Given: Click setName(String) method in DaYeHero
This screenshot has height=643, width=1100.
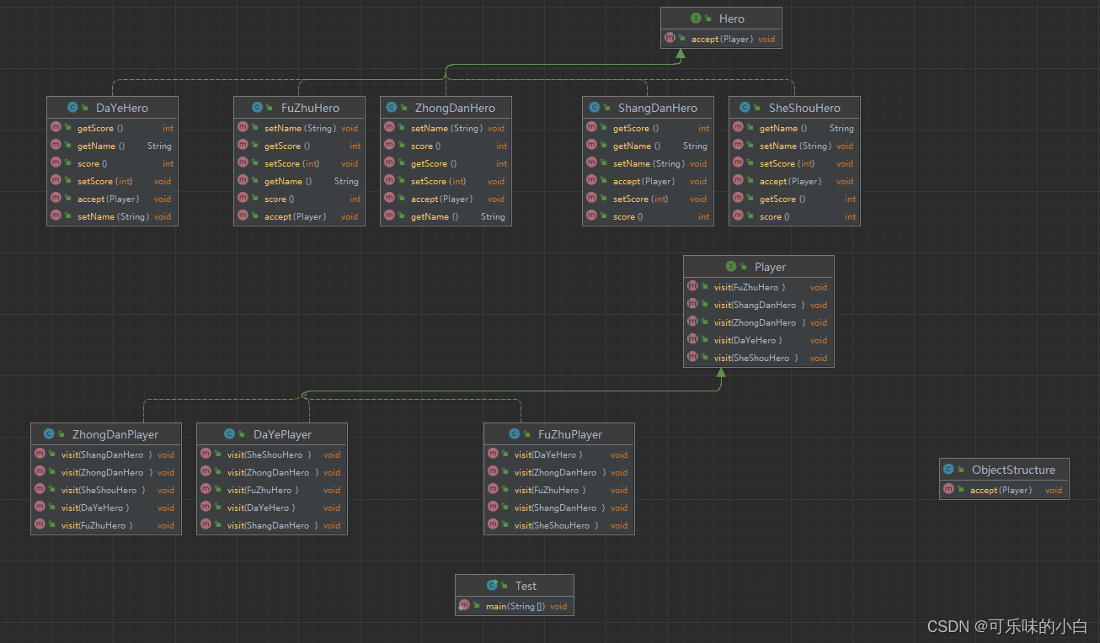Looking at the screenshot, I should coord(112,216).
